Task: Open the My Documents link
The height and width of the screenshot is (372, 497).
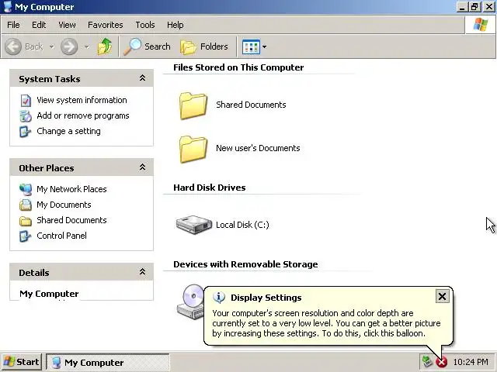Action: (64, 205)
